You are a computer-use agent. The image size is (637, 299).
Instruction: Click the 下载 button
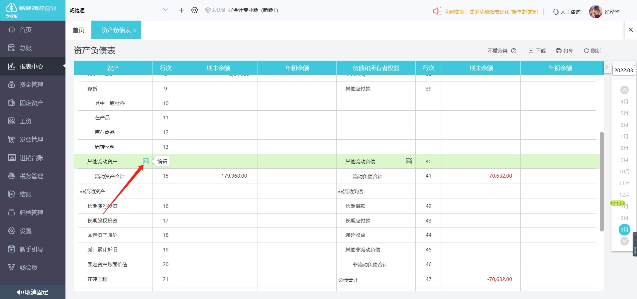click(x=537, y=51)
